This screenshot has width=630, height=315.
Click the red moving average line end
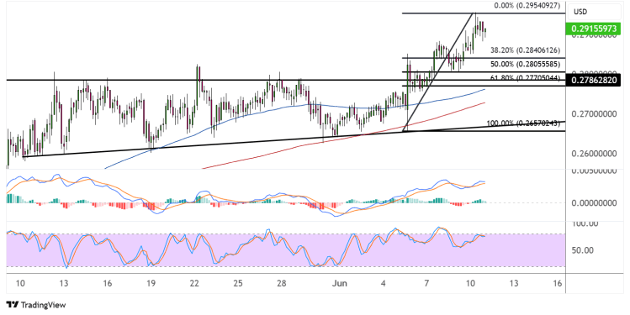(484, 102)
